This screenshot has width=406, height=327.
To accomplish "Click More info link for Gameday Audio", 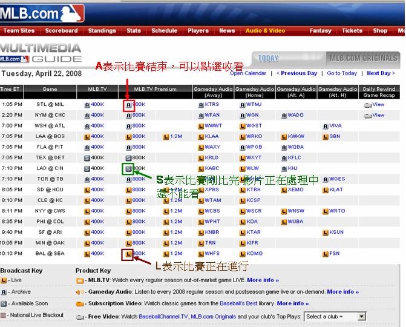I will click(x=343, y=292).
